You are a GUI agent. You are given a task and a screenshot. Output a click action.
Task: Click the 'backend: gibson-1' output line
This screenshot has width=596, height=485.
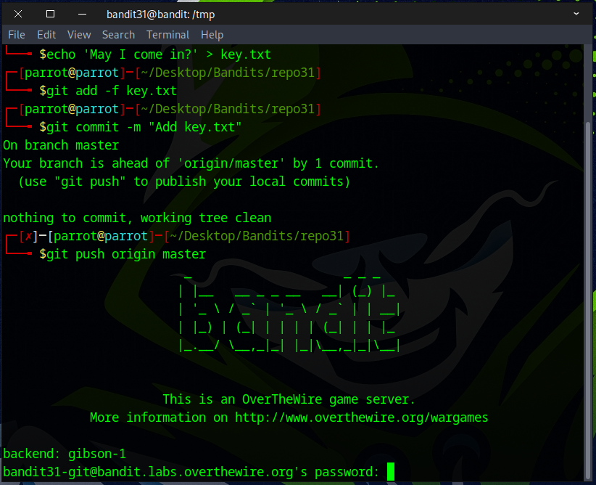coord(65,454)
